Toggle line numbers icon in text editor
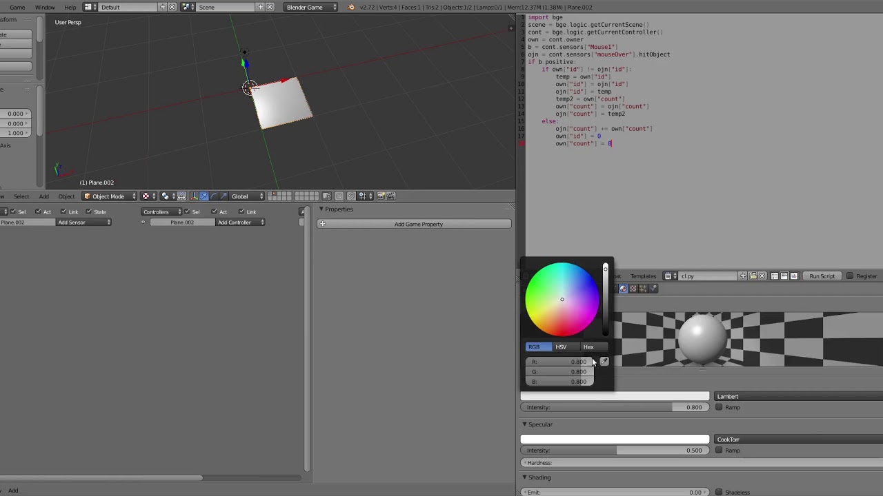The image size is (883, 496). [x=775, y=276]
